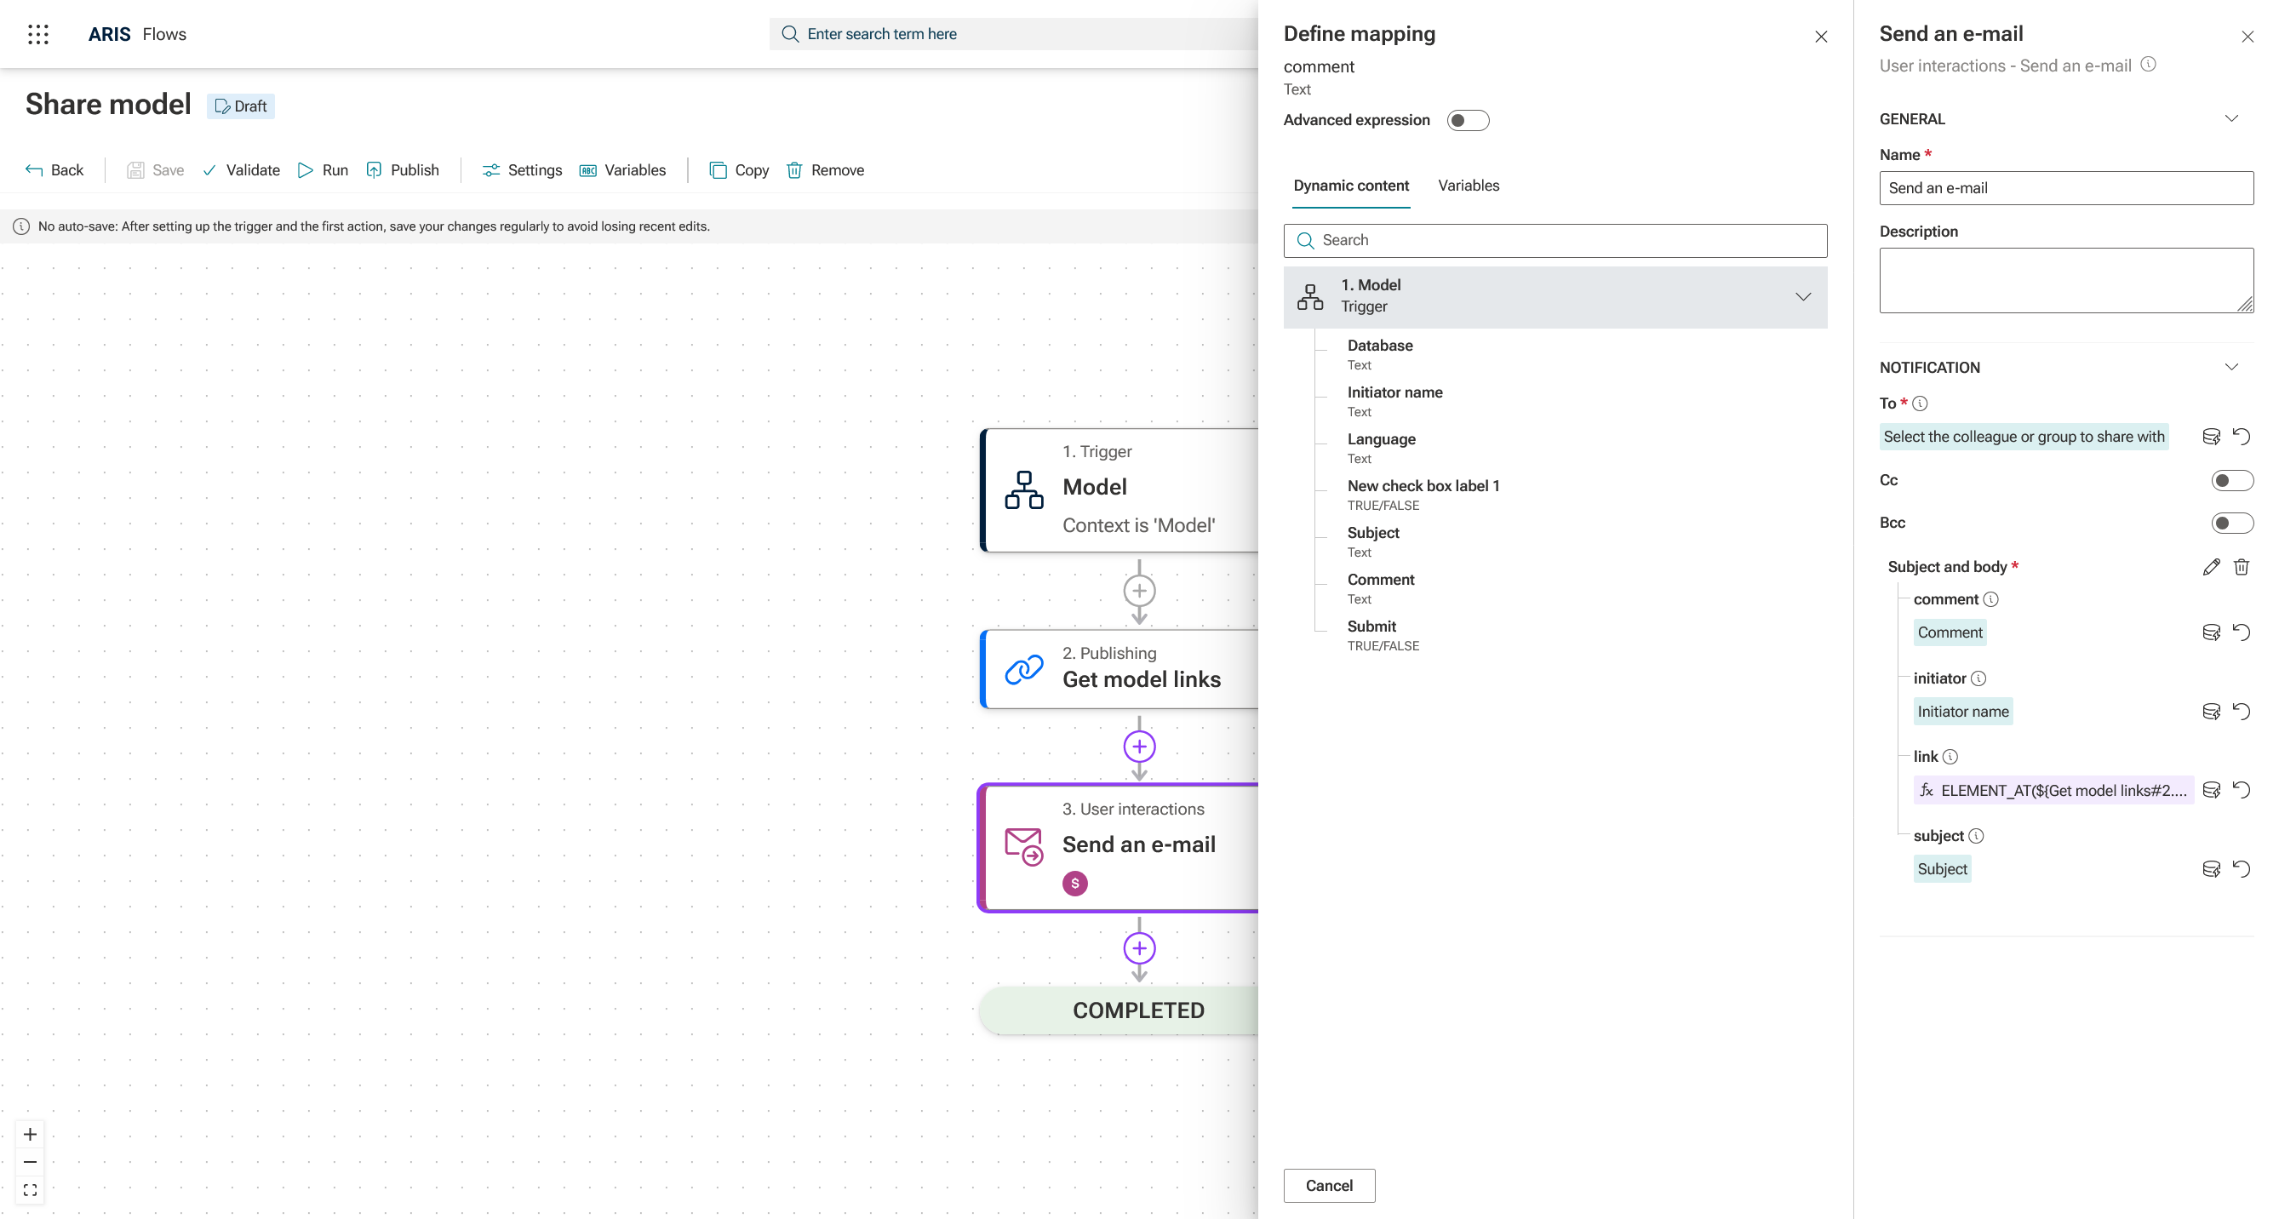Switch to the Variables tab
Screen dimensions: 2279x1219
[x=1468, y=186]
